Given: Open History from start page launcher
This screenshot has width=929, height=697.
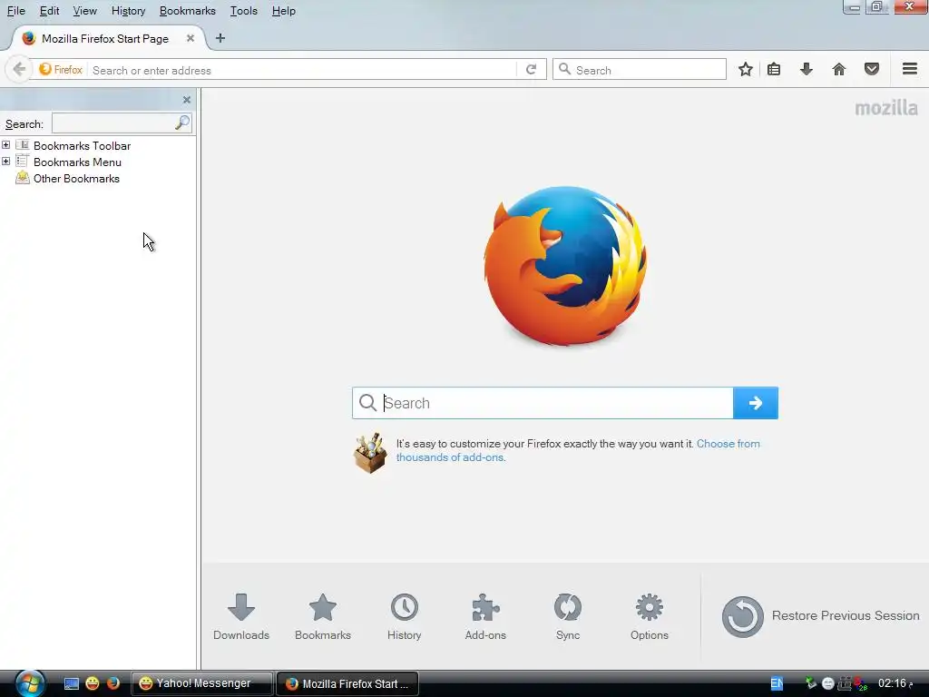Looking at the screenshot, I should click(x=404, y=616).
